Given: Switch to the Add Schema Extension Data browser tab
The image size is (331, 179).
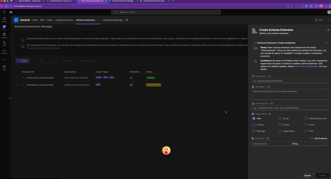Looking at the screenshot, I should [154, 1].
